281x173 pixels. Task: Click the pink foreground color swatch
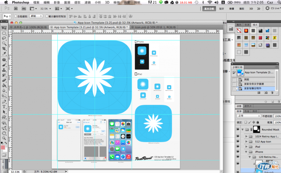[3, 147]
